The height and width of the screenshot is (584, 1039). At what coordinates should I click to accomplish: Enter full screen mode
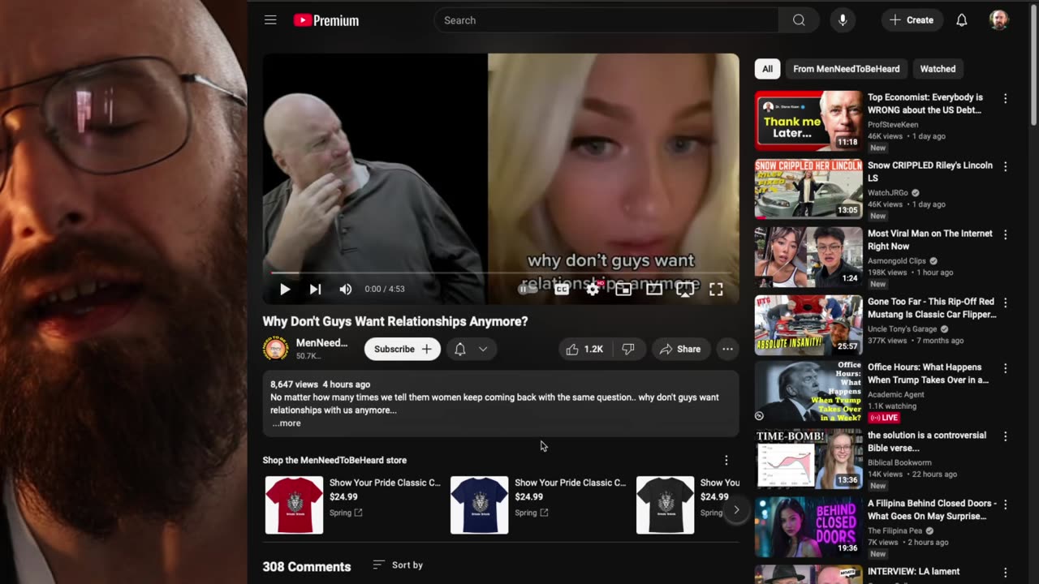716,289
